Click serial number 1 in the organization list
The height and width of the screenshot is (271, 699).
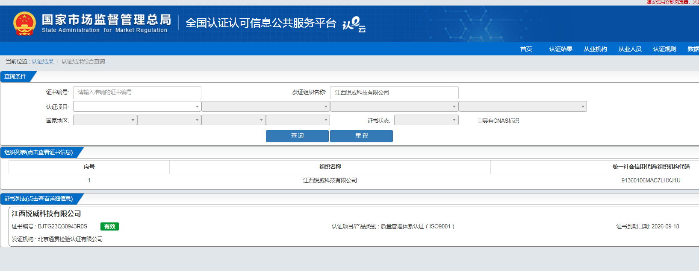[89, 180]
